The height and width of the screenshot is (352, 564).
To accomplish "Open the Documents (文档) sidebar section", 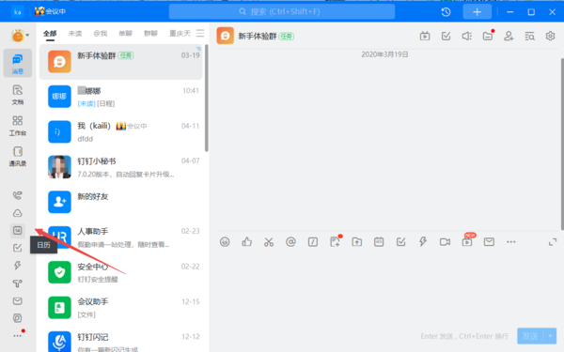I will pyautogui.click(x=18, y=95).
